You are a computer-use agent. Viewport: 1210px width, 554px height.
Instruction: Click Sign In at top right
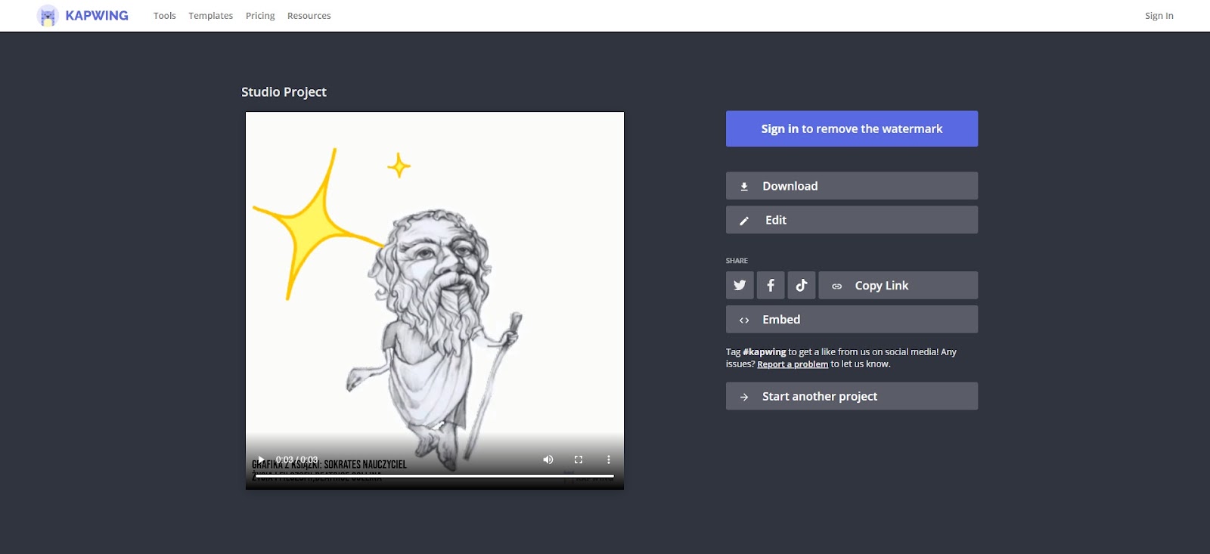pos(1159,16)
